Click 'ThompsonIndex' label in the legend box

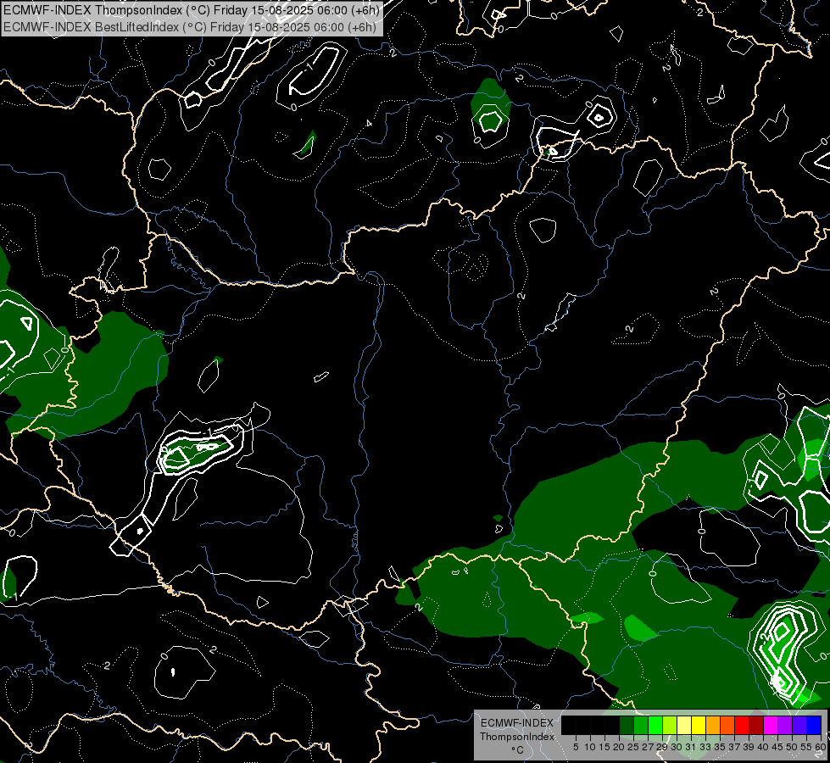click(516, 737)
